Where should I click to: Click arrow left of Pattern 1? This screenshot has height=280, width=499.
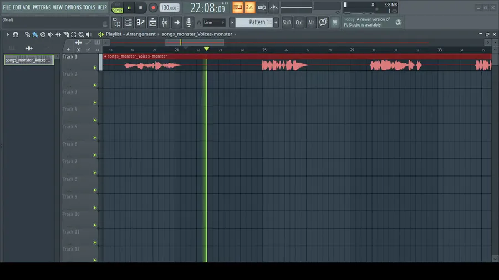(x=232, y=23)
